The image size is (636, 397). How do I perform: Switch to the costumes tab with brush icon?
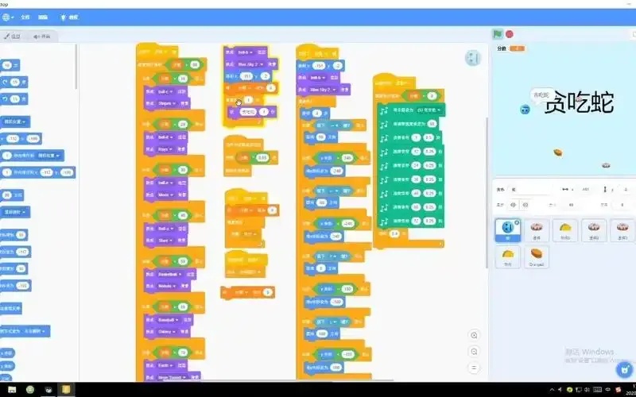[12, 37]
